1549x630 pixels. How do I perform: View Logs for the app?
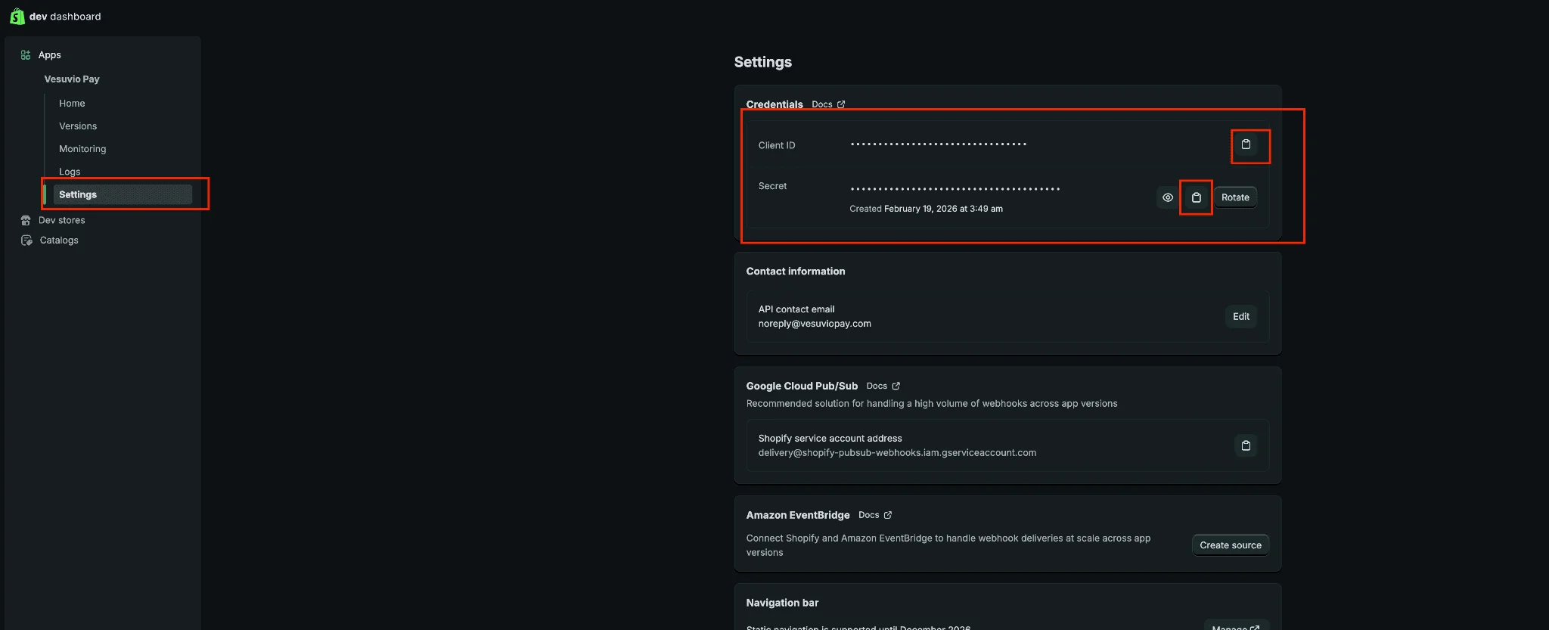pos(70,172)
